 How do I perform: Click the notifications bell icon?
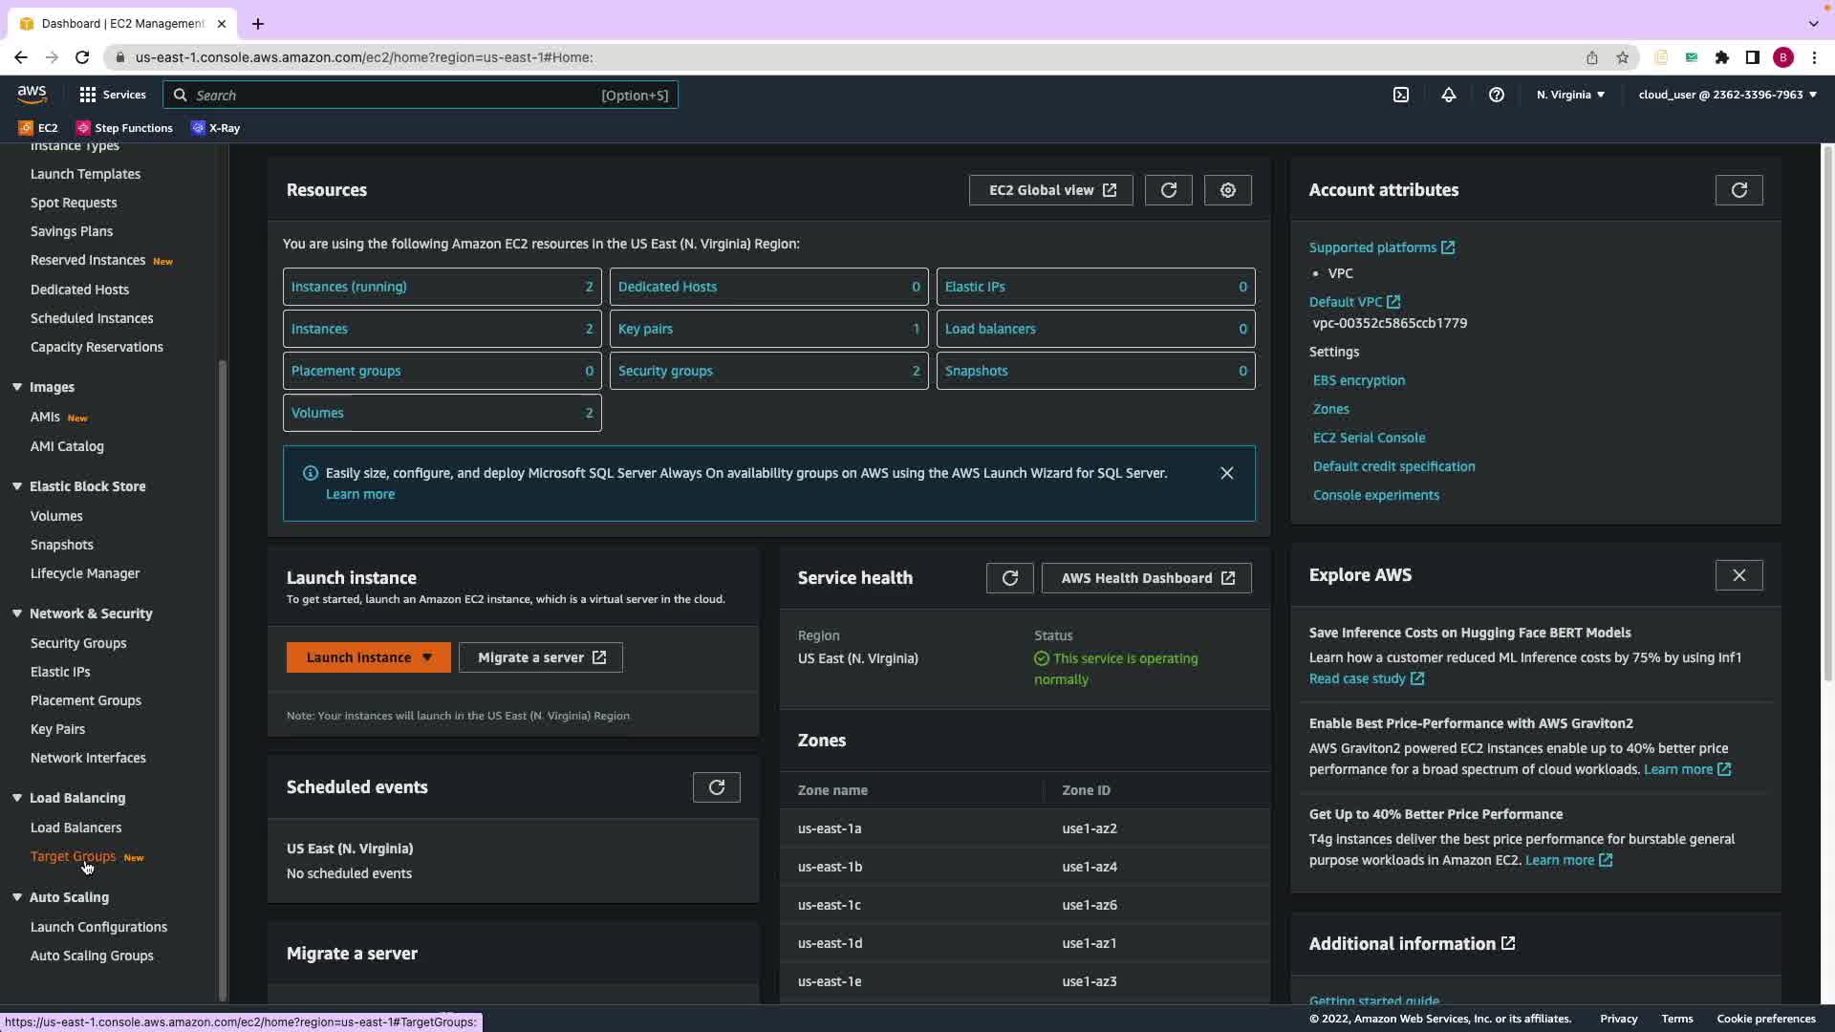[1449, 95]
